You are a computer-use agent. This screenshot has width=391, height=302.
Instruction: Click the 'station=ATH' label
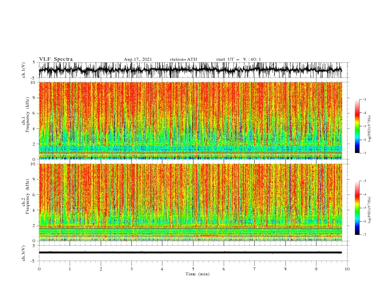[183, 59]
